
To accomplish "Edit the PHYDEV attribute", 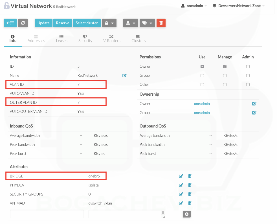I will click(x=181, y=185).
